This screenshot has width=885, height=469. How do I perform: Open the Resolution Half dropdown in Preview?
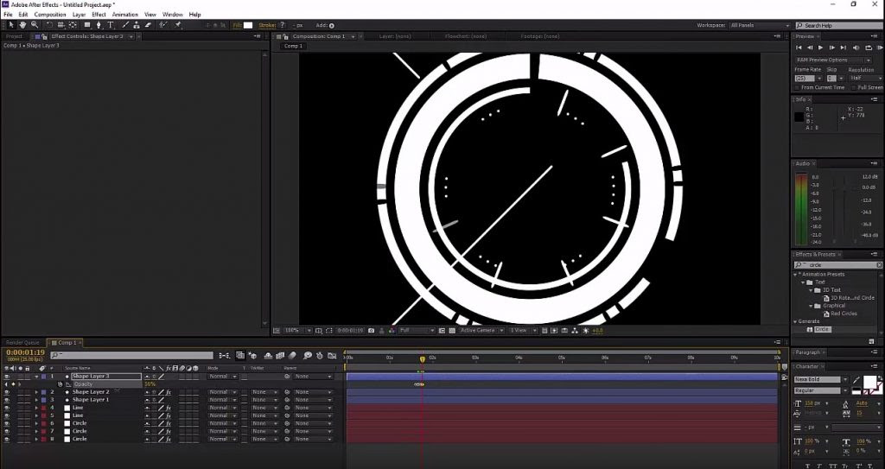coord(864,78)
